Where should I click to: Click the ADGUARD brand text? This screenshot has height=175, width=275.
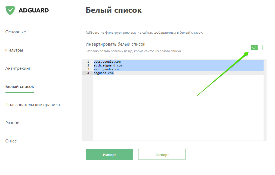(x=34, y=10)
